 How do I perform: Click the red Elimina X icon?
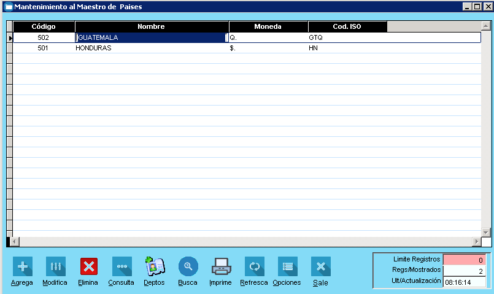89,266
